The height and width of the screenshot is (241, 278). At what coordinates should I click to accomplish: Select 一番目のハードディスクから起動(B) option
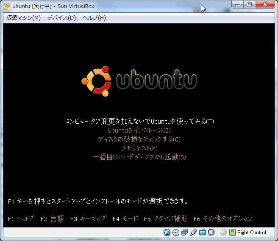[x=139, y=157]
